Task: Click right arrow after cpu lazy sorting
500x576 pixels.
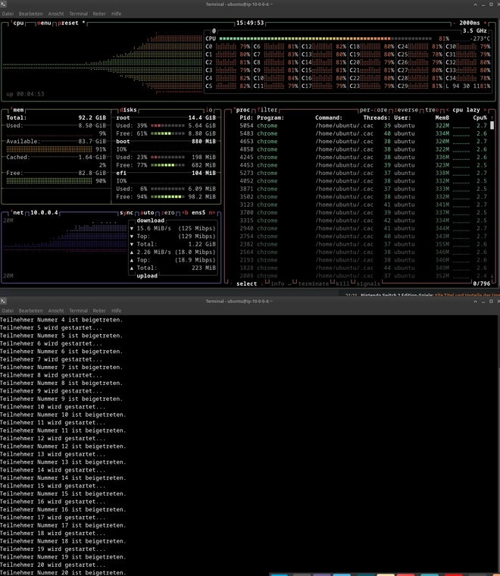Action: tap(486, 109)
